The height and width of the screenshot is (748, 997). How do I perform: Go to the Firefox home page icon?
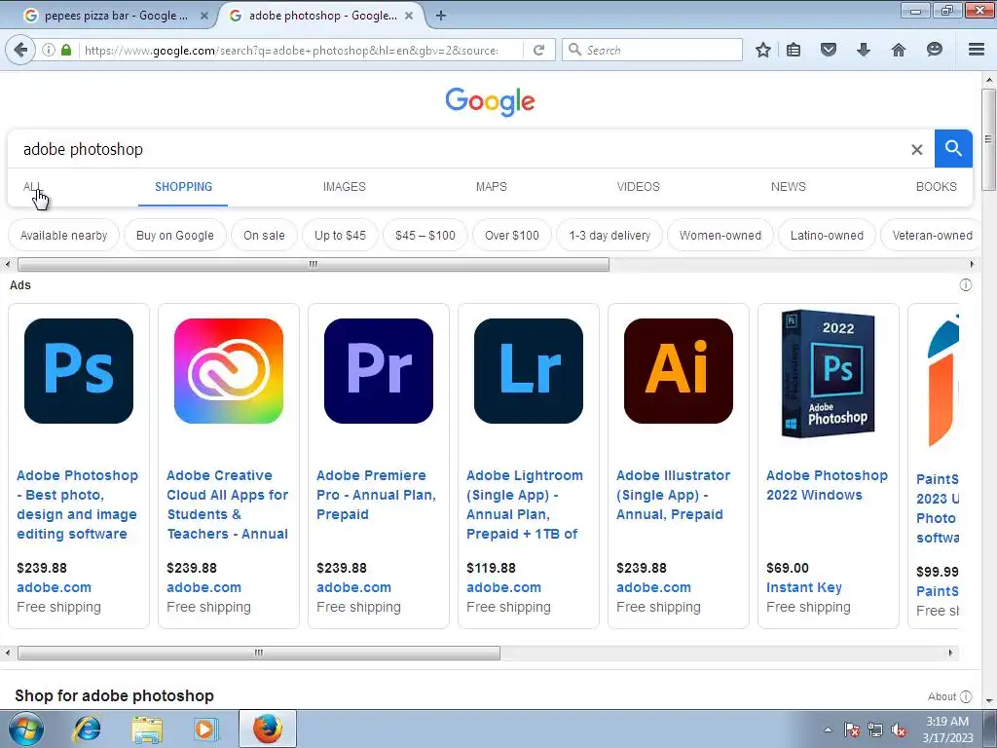click(899, 50)
